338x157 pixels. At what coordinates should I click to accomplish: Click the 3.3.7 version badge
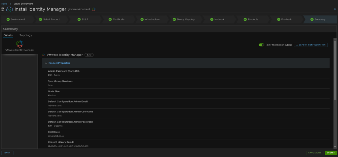click(89, 55)
